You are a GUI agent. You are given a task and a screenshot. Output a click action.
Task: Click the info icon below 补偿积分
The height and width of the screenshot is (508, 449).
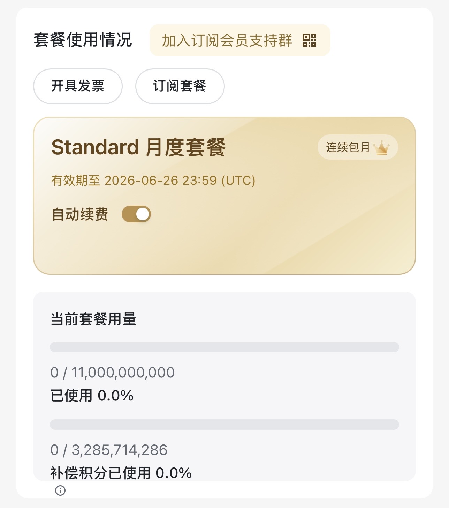(x=60, y=491)
